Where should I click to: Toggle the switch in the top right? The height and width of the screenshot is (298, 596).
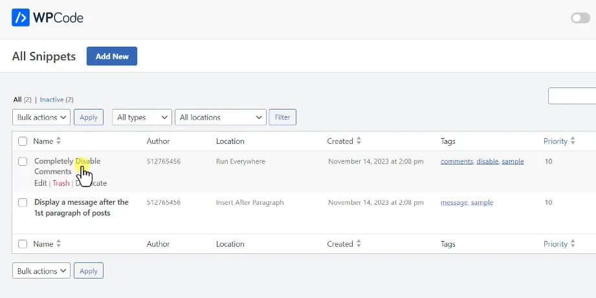(x=580, y=18)
